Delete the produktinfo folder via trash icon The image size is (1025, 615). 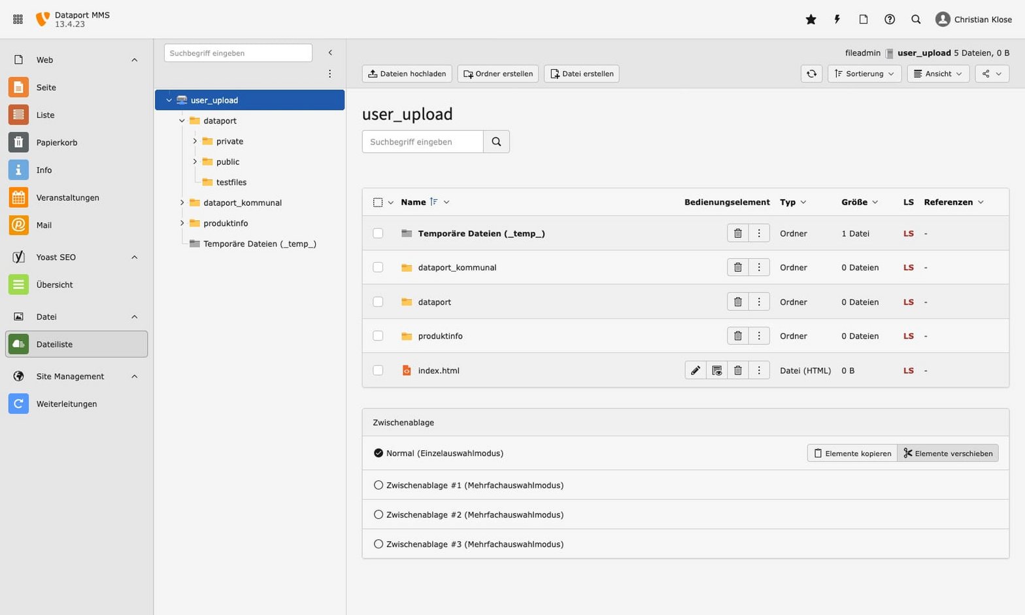737,336
